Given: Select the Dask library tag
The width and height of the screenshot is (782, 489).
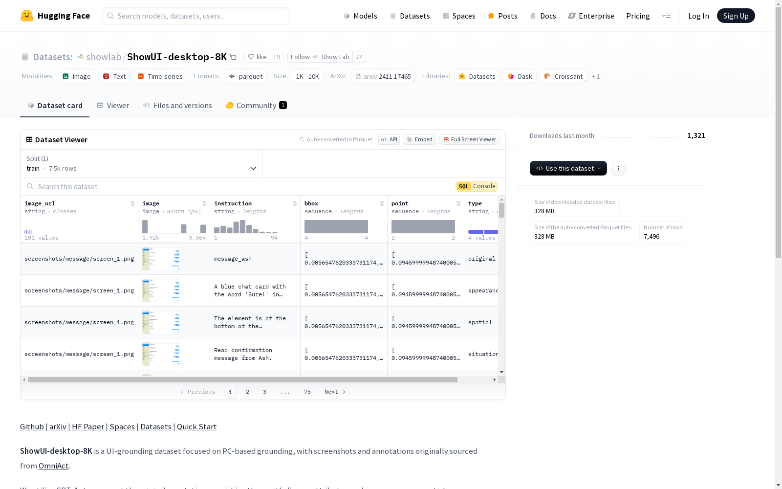Looking at the screenshot, I should [x=520, y=76].
